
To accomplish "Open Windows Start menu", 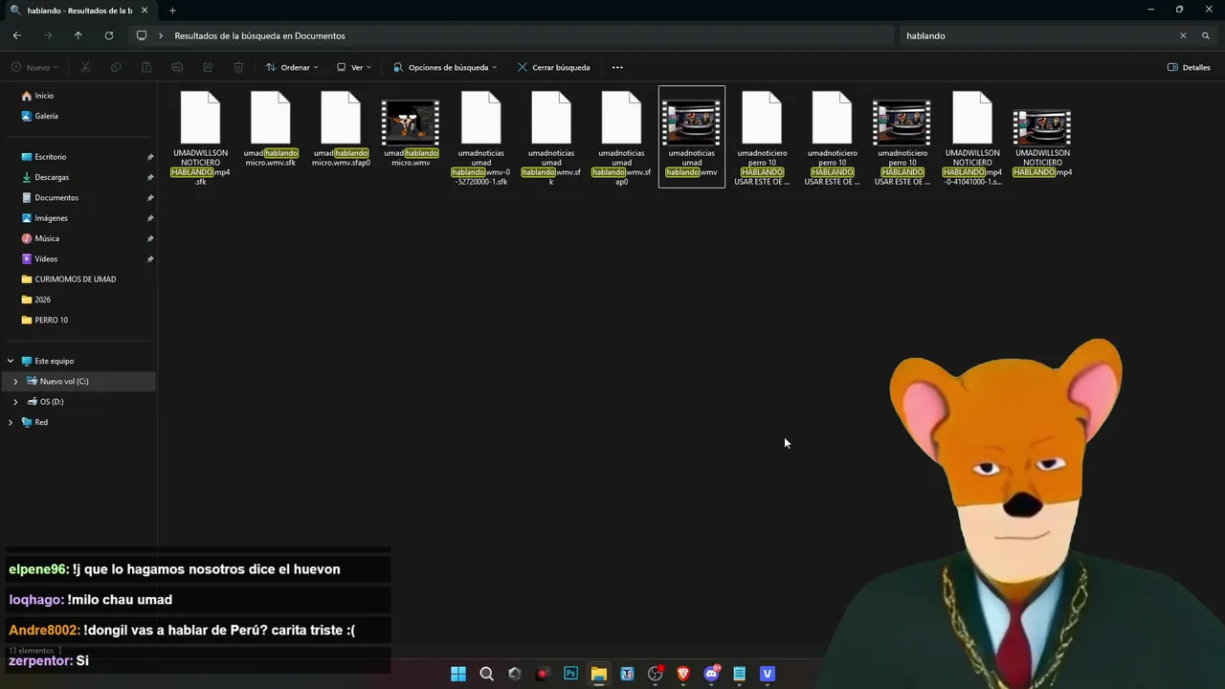I will 458,674.
